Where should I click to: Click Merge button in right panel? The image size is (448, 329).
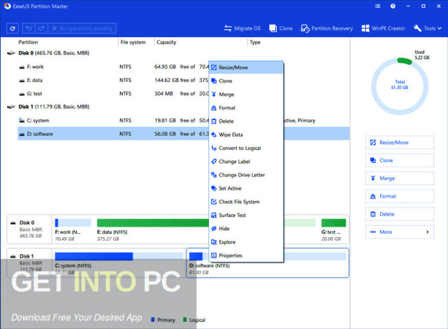click(x=400, y=178)
